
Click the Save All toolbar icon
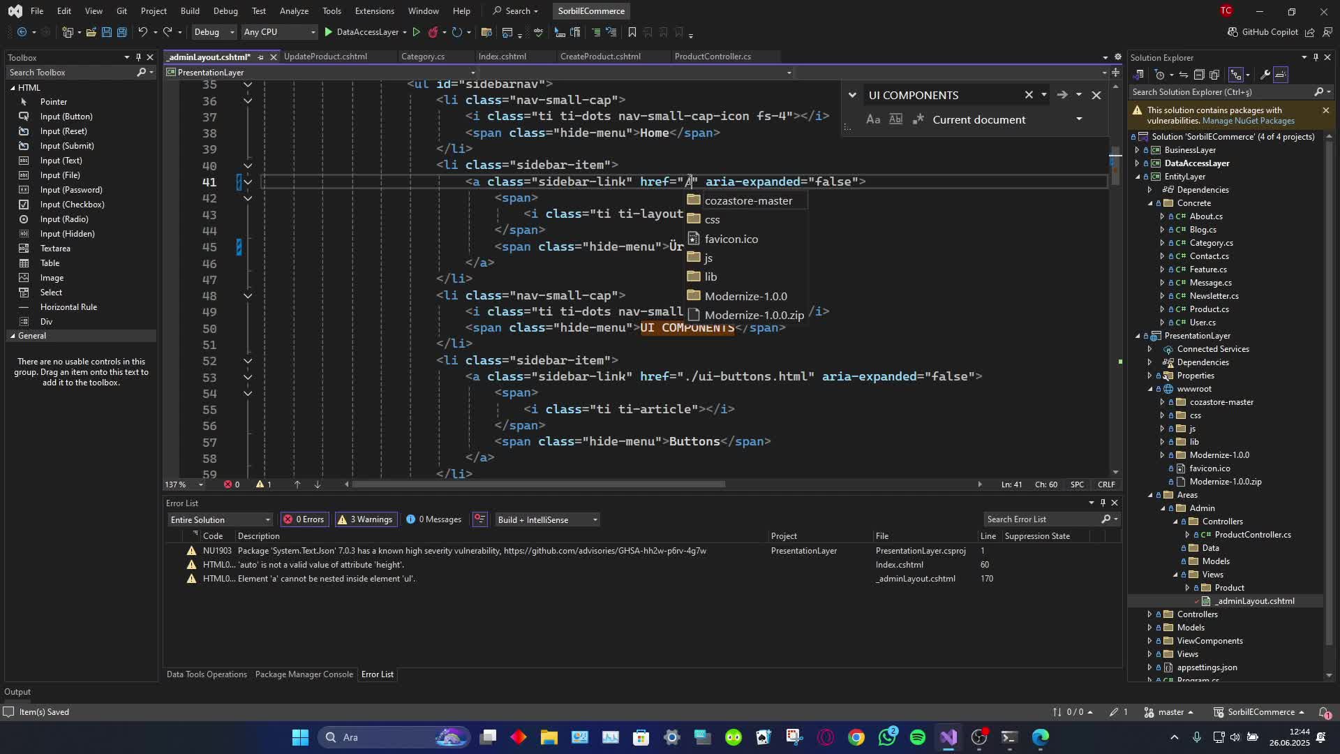click(121, 32)
